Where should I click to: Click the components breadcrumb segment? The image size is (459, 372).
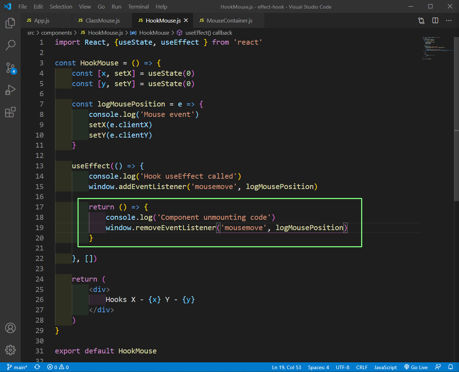tap(56, 33)
